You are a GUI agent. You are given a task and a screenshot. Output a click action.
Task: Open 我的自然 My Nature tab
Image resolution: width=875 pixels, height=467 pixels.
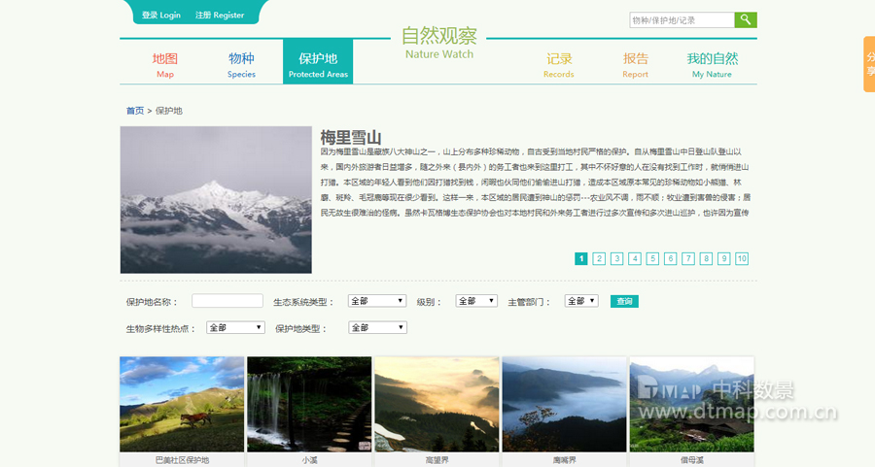pyautogui.click(x=712, y=64)
